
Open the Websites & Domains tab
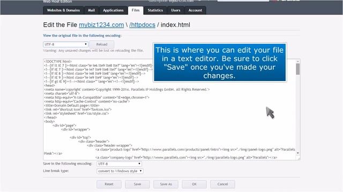point(63,10)
